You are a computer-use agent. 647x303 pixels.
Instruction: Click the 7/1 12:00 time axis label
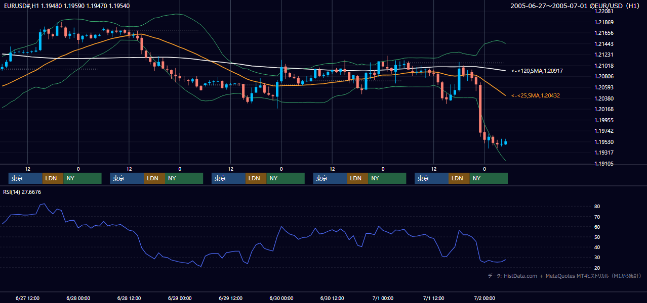click(434, 298)
